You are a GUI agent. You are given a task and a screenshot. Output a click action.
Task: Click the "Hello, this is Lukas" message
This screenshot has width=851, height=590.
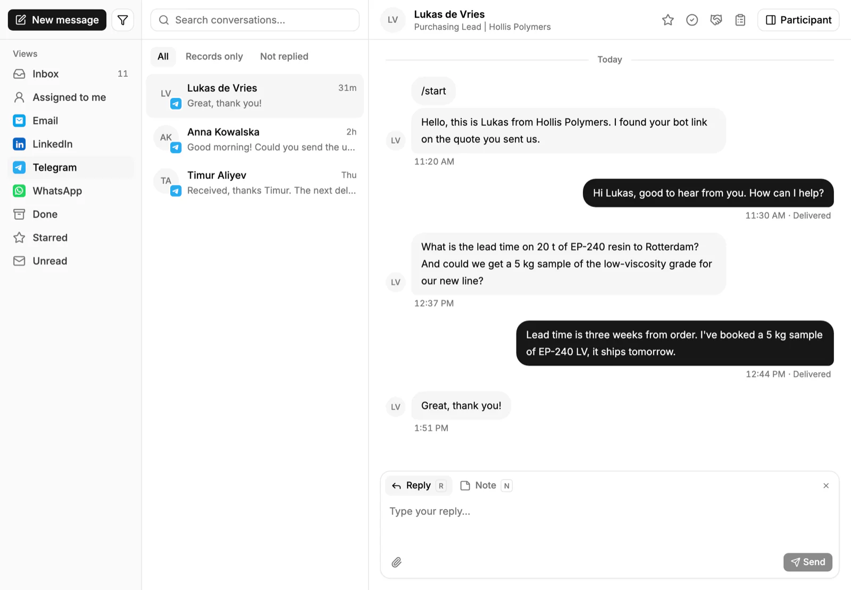tap(569, 131)
